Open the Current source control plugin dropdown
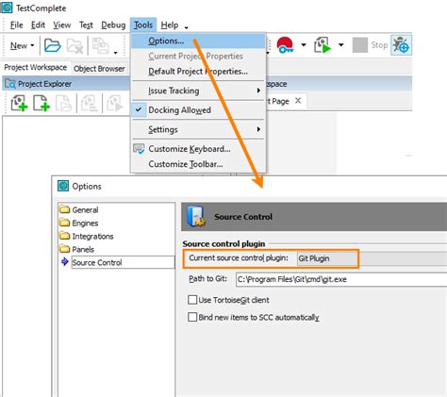This screenshot has width=447, height=397. tap(372, 258)
